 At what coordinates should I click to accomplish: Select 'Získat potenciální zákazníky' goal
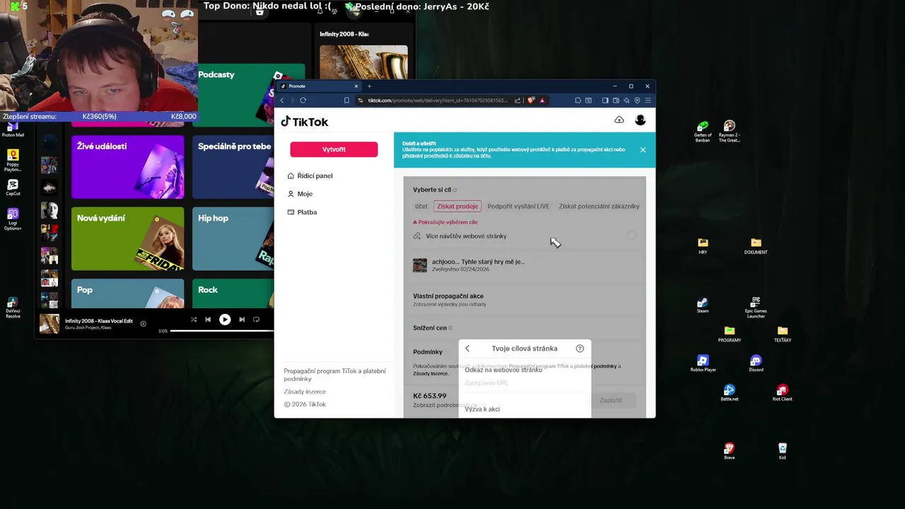tap(599, 206)
